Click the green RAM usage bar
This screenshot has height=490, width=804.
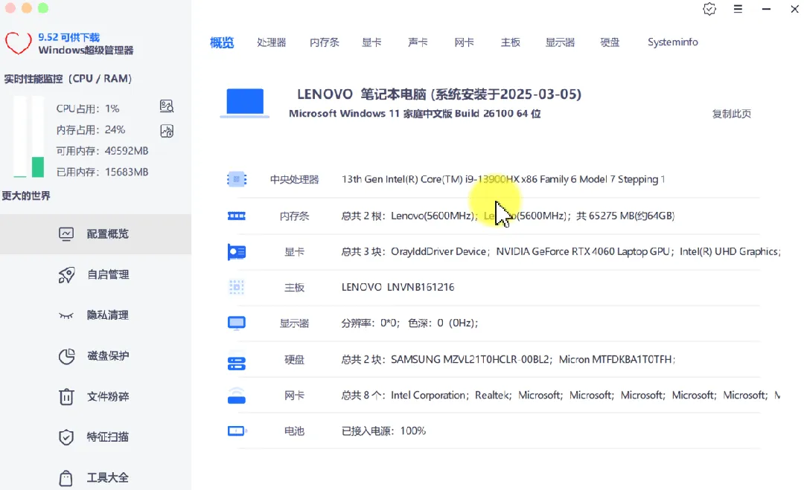coord(37,167)
